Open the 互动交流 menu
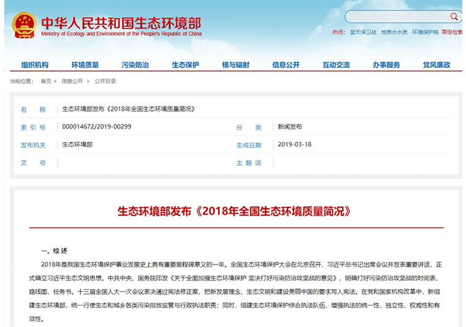Image resolution: width=466 pixels, height=327 pixels. 336,65
